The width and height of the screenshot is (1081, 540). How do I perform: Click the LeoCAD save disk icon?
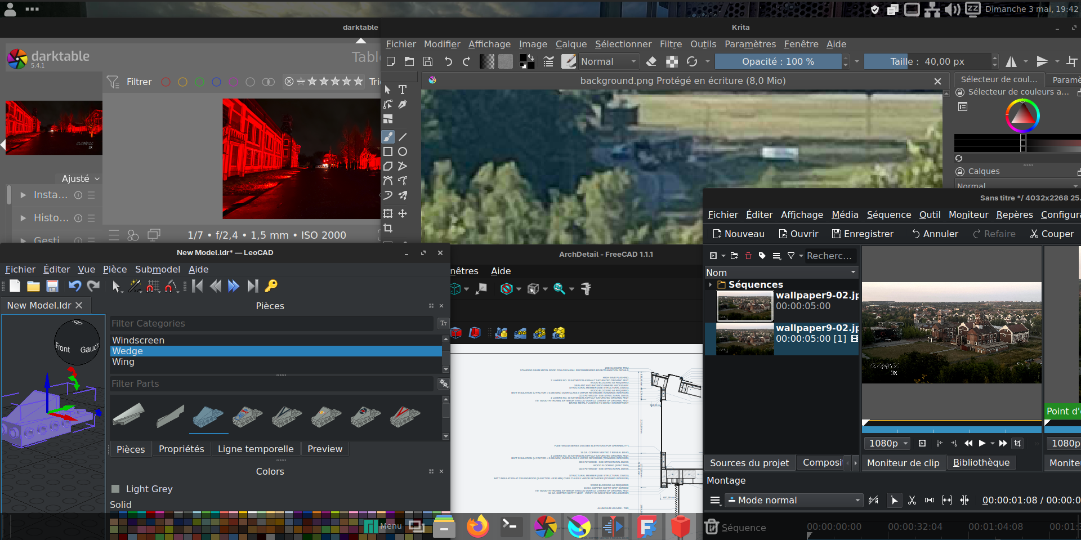pos(52,286)
